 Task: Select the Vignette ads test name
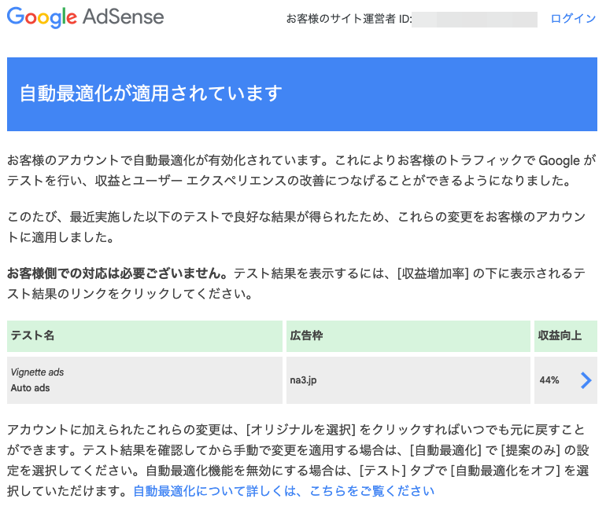[x=37, y=372]
